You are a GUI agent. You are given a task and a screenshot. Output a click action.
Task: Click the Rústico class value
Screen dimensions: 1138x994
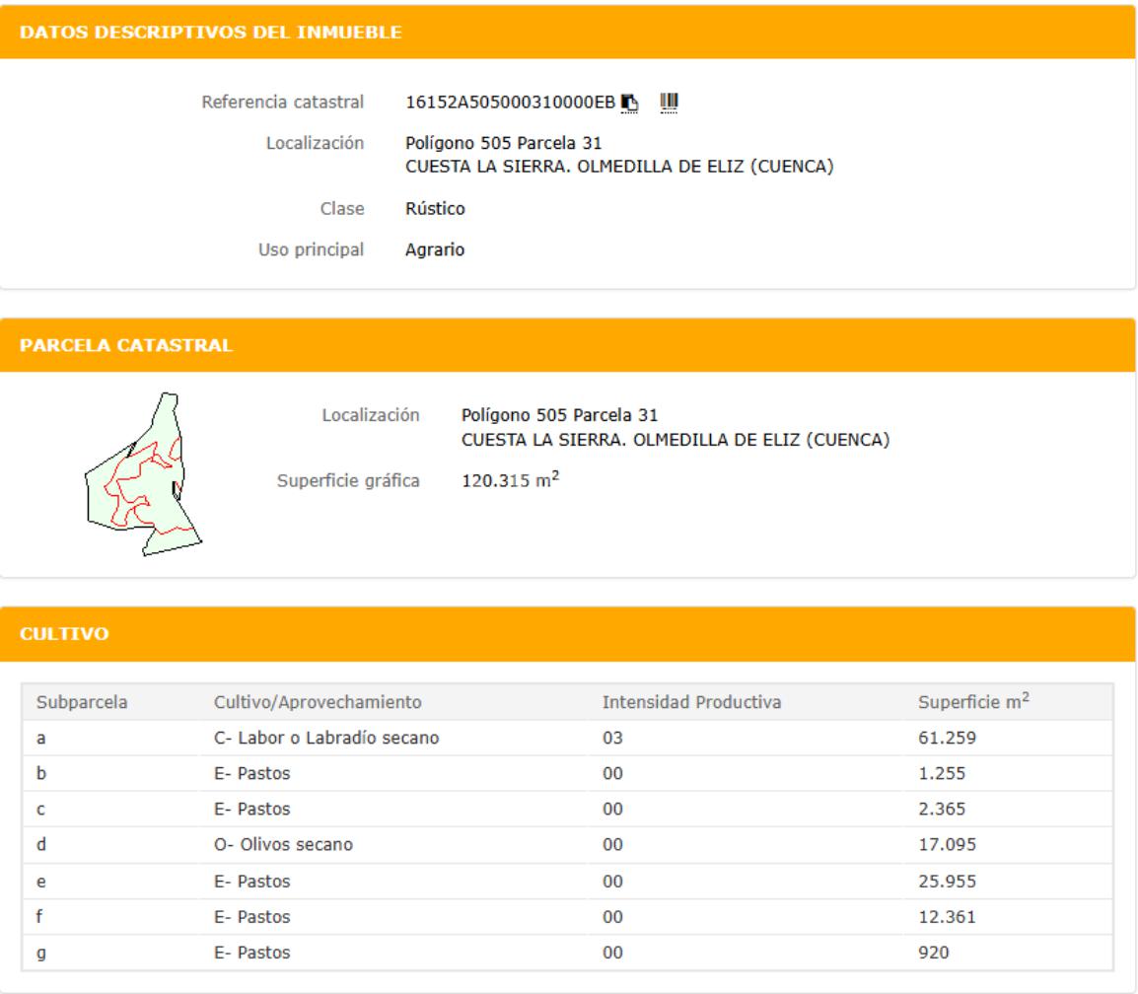[436, 209]
